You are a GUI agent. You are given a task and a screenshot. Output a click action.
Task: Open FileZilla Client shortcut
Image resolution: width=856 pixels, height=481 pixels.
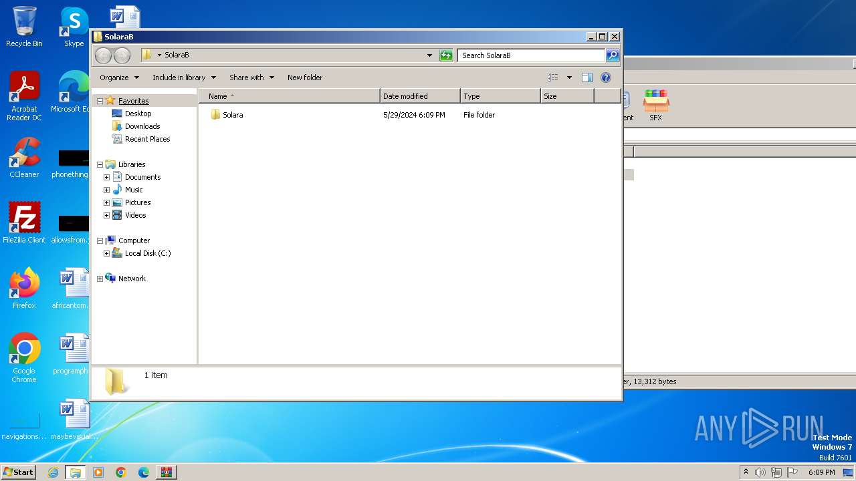tap(24, 222)
